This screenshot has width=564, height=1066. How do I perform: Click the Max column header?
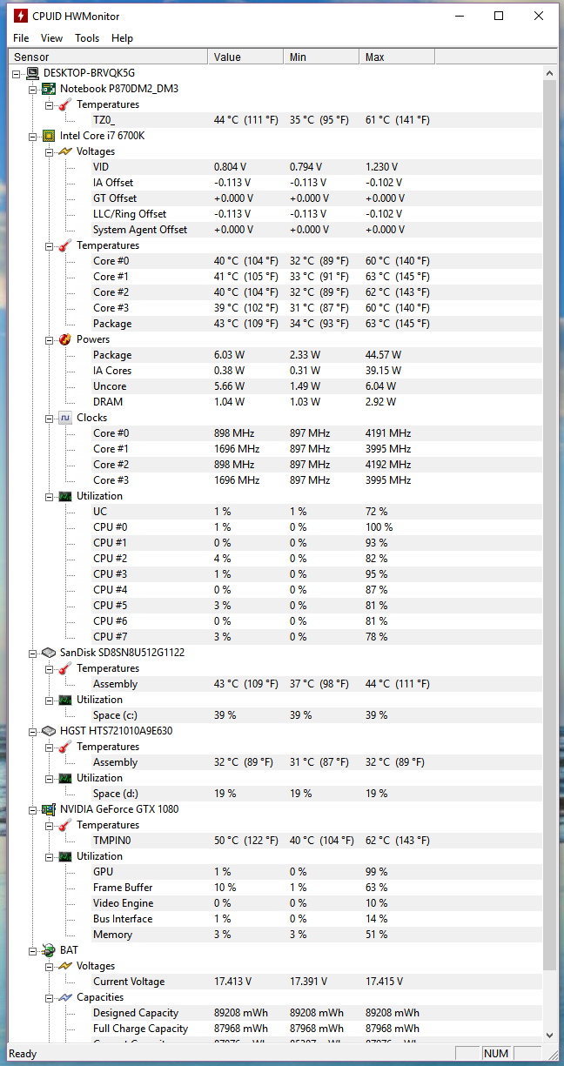pos(397,57)
